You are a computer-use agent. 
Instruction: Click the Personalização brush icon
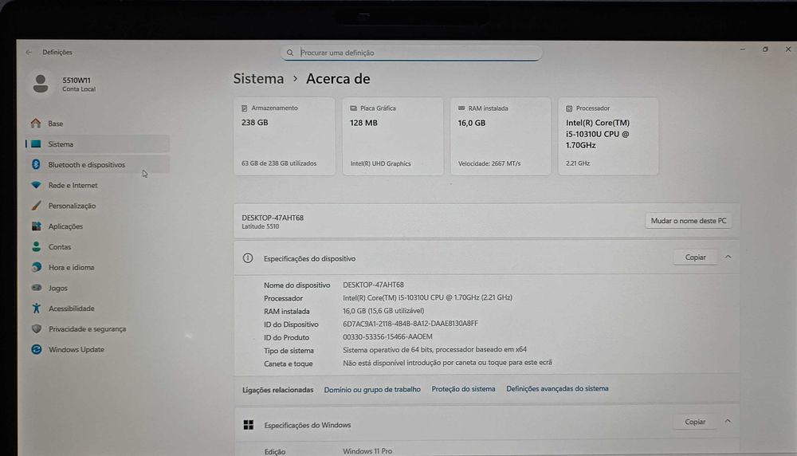(36, 206)
